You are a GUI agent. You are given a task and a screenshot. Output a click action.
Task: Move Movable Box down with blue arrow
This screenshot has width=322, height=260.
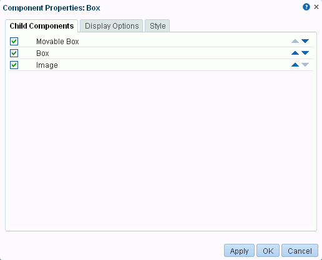pyautogui.click(x=305, y=41)
